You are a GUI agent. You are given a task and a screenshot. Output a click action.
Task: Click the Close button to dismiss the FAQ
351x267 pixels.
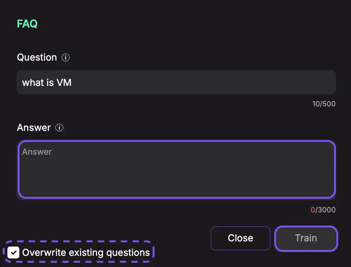[241, 238]
